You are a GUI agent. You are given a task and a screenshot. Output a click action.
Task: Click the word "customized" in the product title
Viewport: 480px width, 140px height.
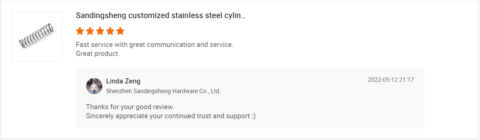click(149, 16)
